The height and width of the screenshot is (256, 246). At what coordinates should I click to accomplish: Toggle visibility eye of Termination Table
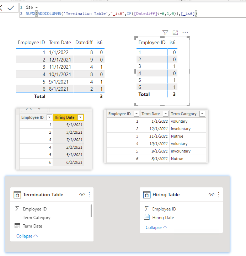pyautogui.click(x=82, y=194)
